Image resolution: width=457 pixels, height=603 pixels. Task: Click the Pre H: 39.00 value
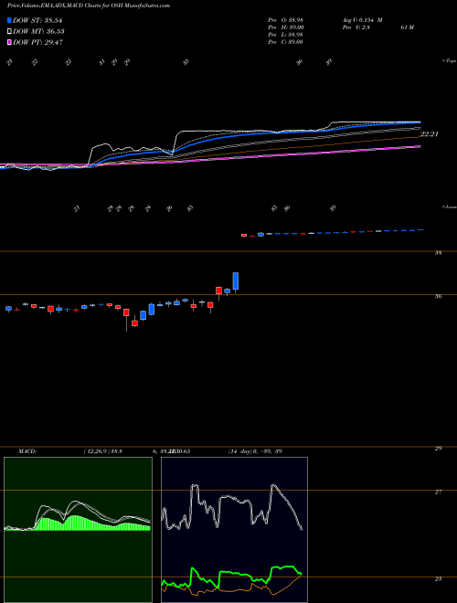(x=285, y=27)
